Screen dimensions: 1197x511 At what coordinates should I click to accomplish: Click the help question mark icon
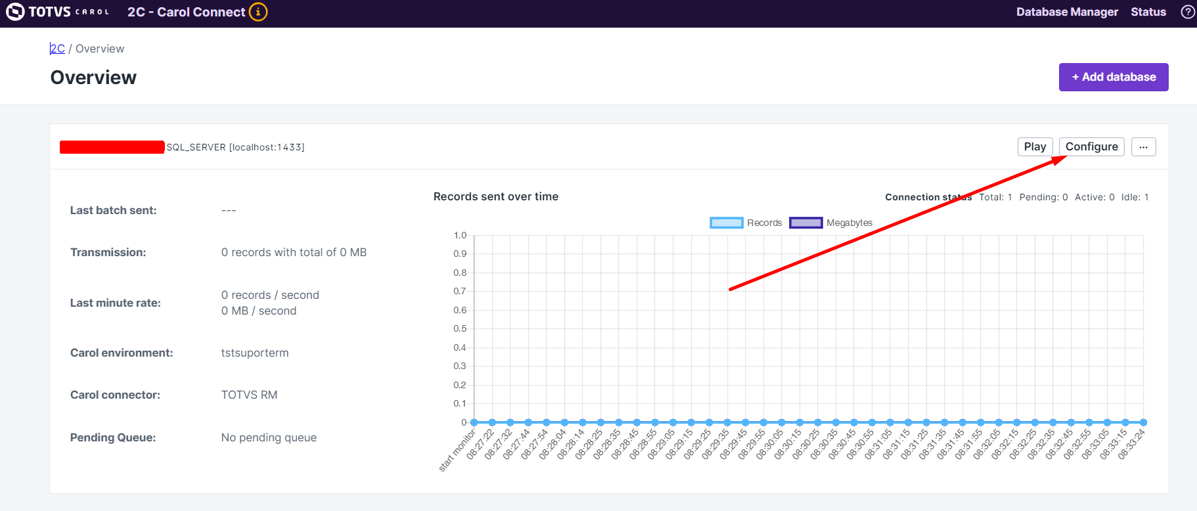1187,12
